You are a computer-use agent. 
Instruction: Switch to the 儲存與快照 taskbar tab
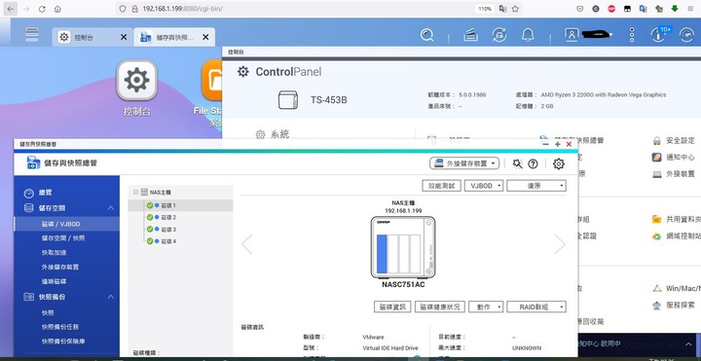[x=174, y=38]
